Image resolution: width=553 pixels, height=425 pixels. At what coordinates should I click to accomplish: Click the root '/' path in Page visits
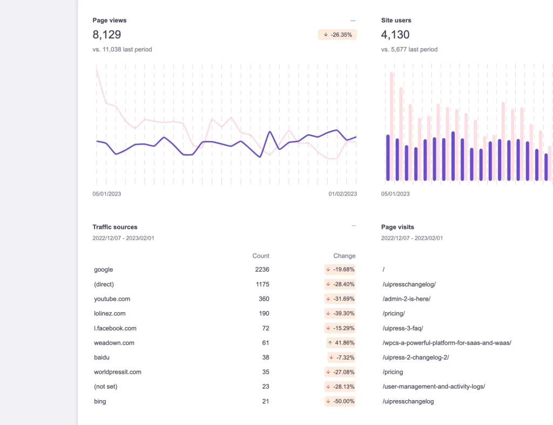(384, 269)
